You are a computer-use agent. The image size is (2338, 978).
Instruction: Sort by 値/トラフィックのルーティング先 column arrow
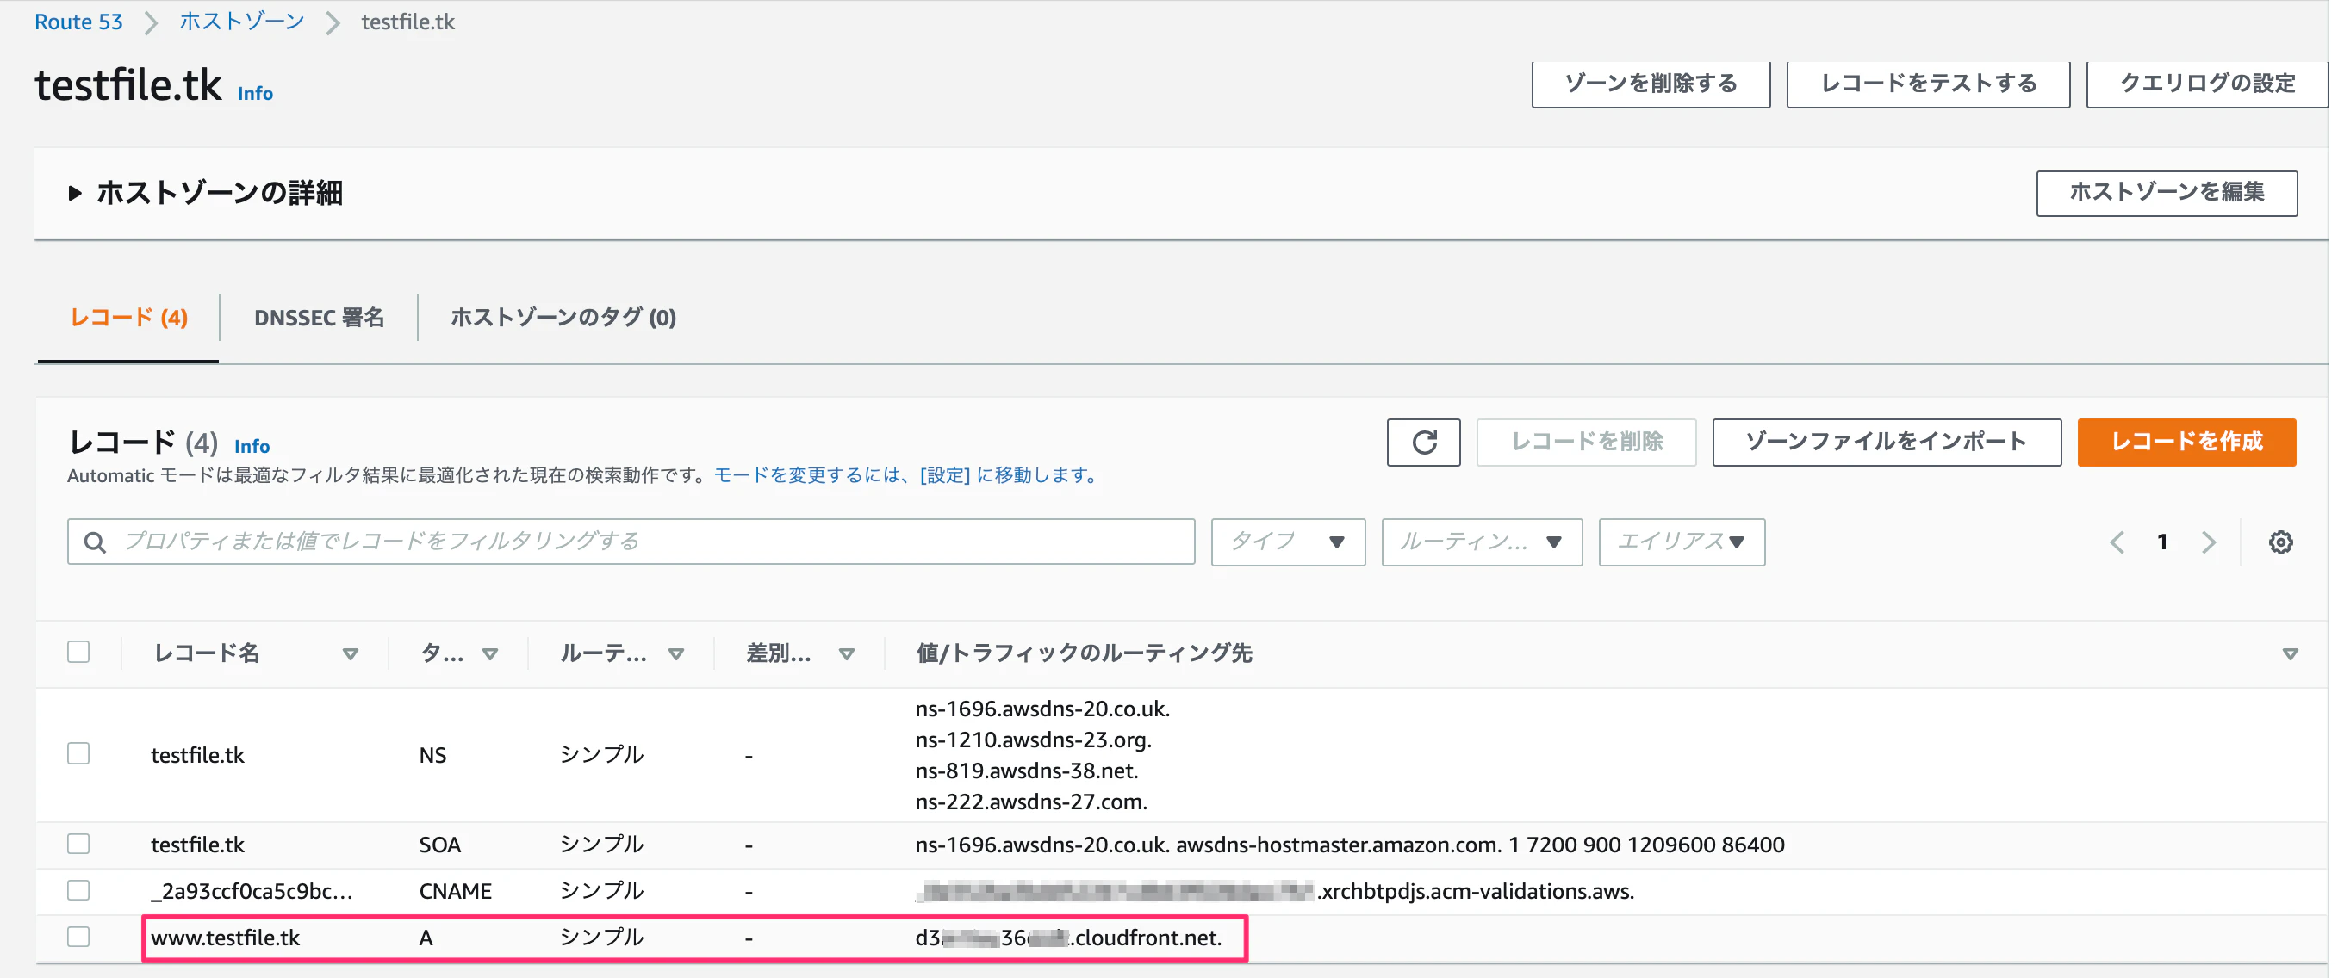pos(2290,654)
